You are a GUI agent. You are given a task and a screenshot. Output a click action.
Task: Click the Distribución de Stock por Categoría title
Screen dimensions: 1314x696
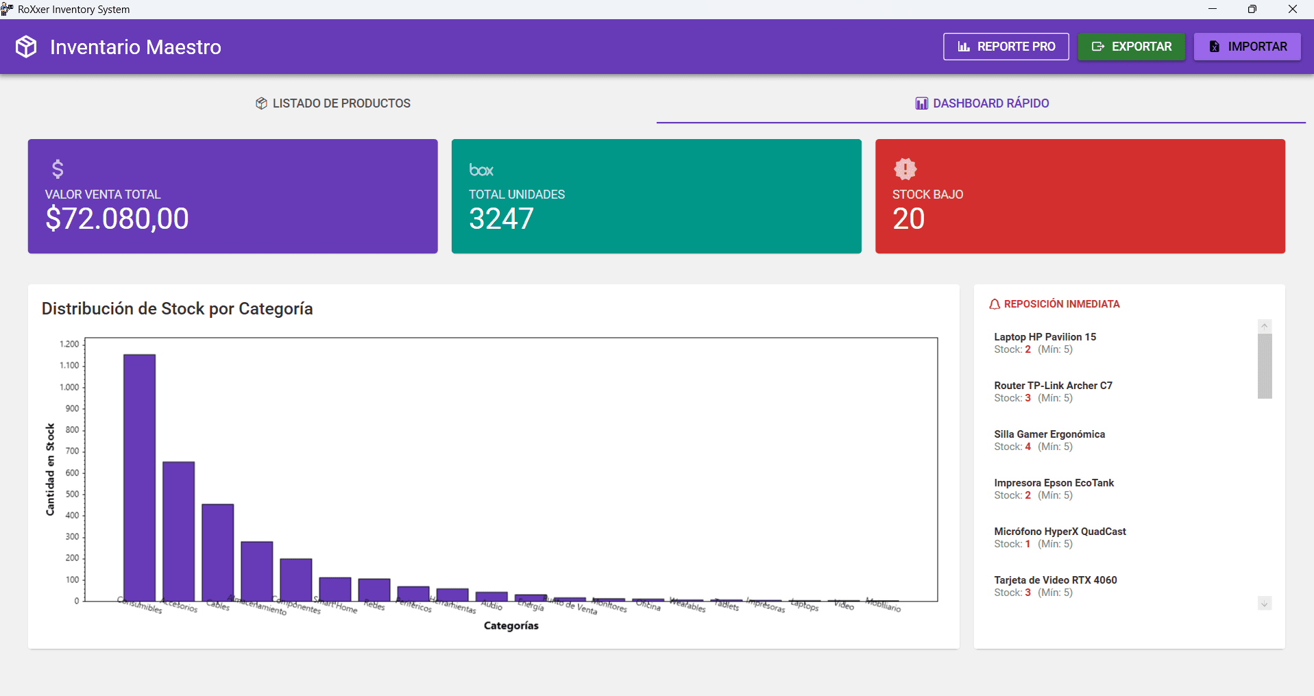tap(177, 309)
